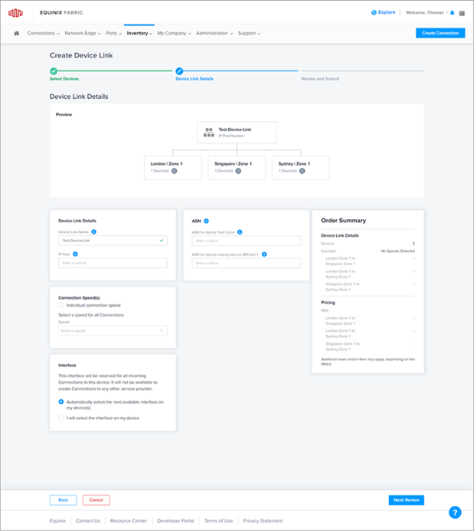Click the Test-Device-Link group icon in preview
Viewport: 474px width, 531px height.
coord(209,133)
